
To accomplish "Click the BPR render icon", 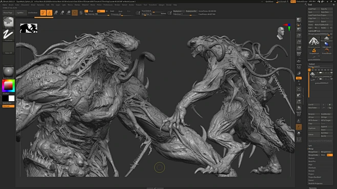I will 299,20.
